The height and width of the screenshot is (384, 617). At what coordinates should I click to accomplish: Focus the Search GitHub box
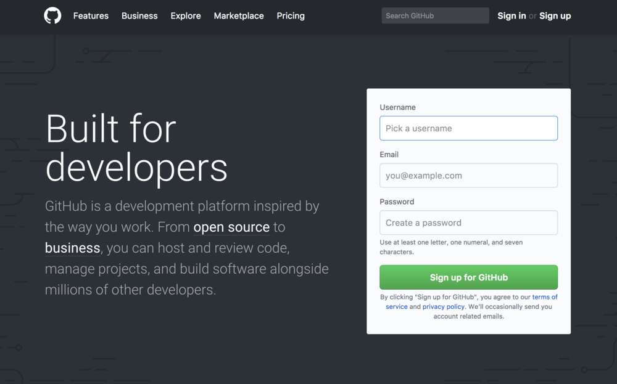tap(435, 16)
